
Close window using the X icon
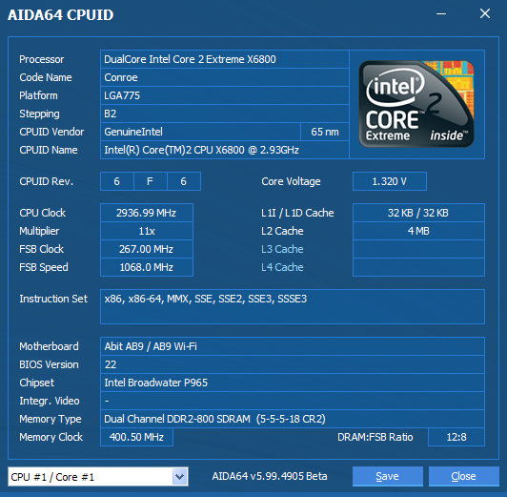pos(485,13)
